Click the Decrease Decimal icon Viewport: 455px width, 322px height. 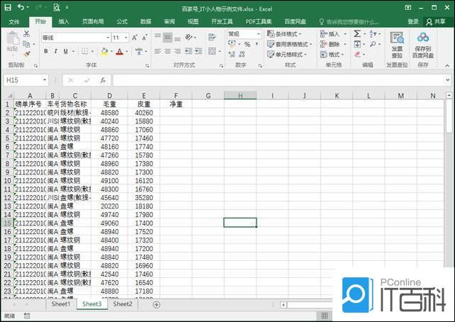(242, 54)
